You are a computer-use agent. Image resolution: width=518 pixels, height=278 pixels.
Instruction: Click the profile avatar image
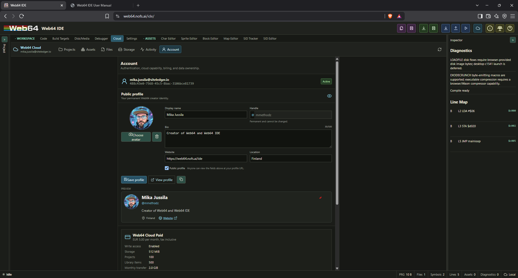pos(141,118)
